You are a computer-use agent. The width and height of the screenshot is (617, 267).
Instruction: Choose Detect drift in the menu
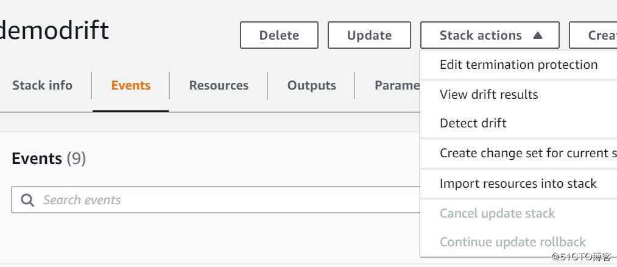click(x=473, y=123)
